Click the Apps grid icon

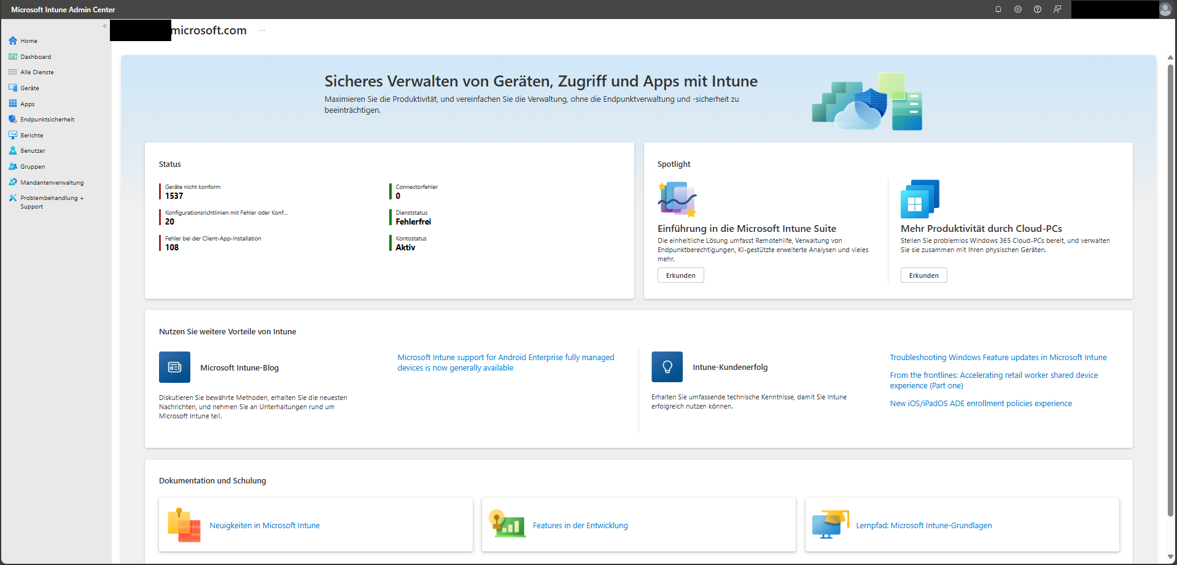[13, 104]
